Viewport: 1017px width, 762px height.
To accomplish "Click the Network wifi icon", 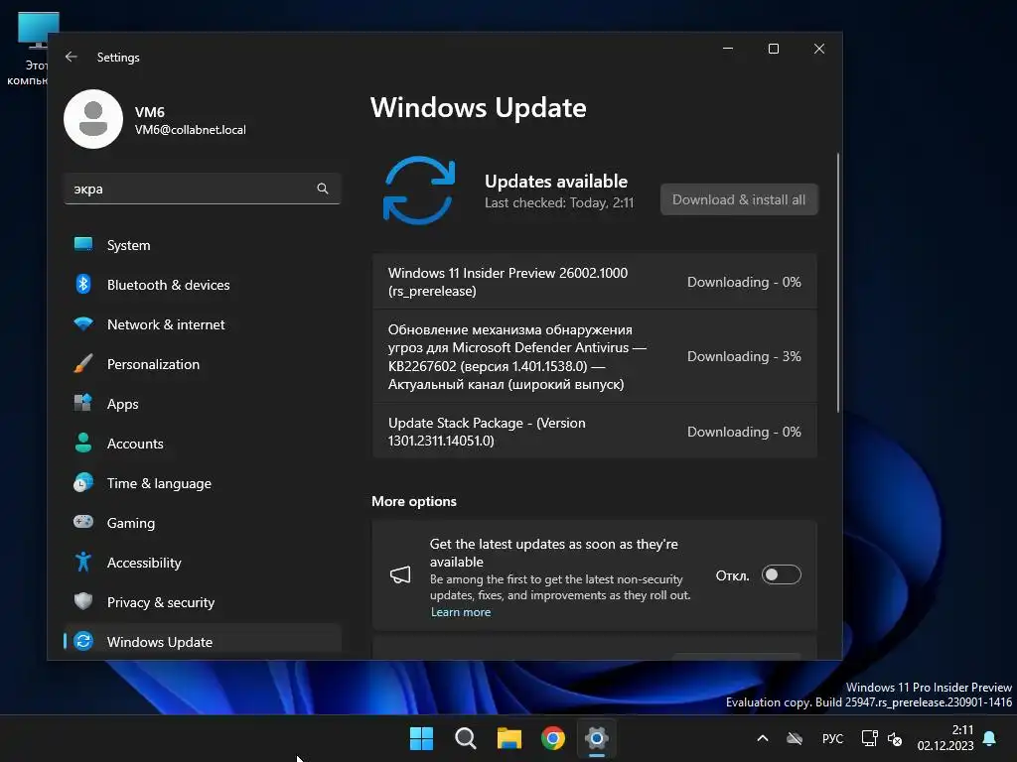I will pos(83,323).
